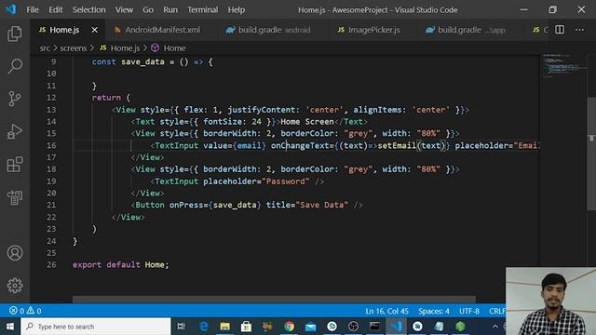Image resolution: width=596 pixels, height=335 pixels.
Task: Go to line via Ln 16, Col 45
Action: pyautogui.click(x=387, y=311)
